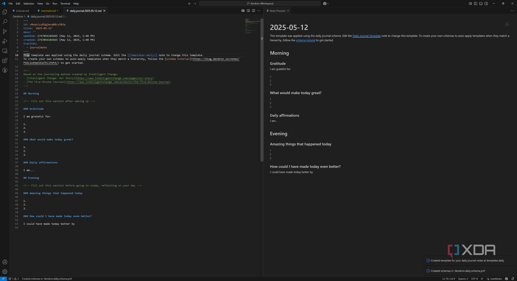Open Source Control view in activity bar

(5, 31)
